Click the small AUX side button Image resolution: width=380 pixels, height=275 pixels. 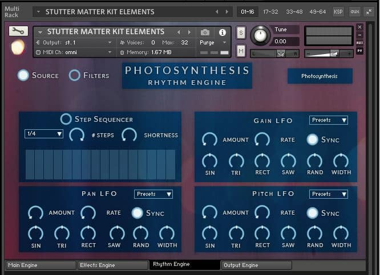pos(359,43)
